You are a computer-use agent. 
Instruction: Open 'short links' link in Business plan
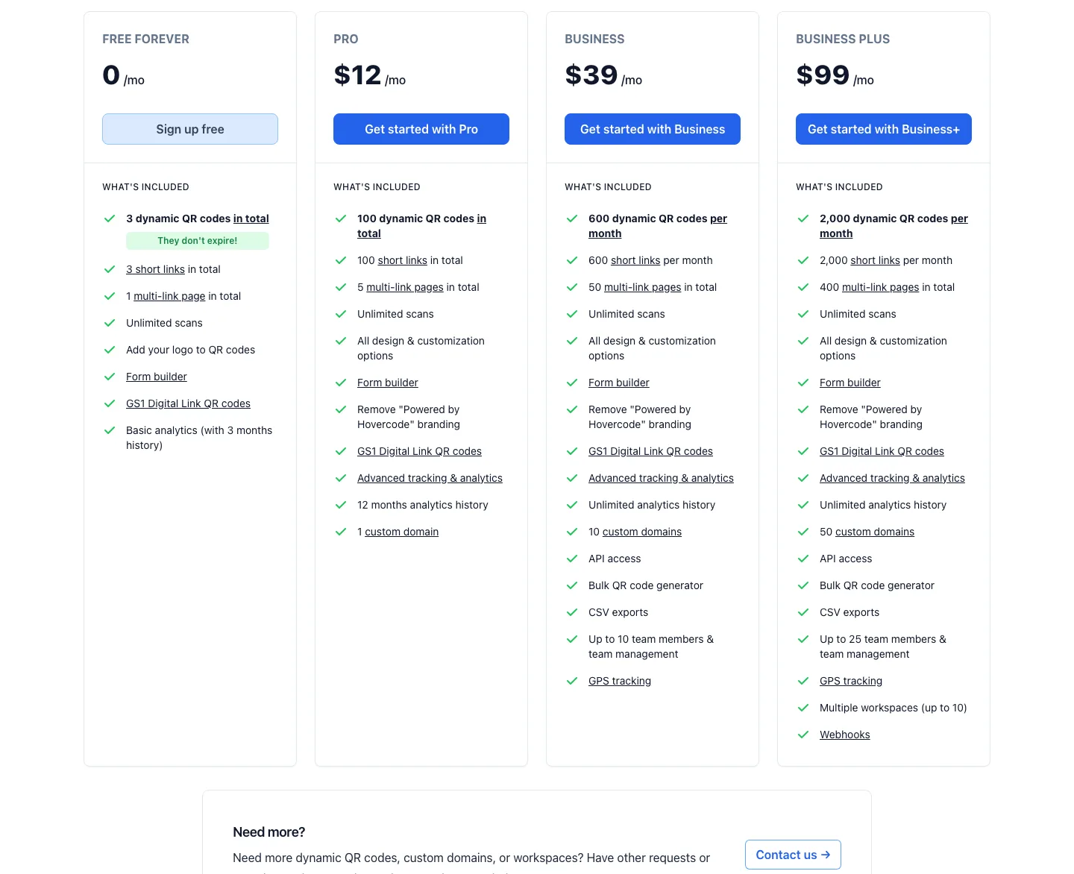(635, 260)
